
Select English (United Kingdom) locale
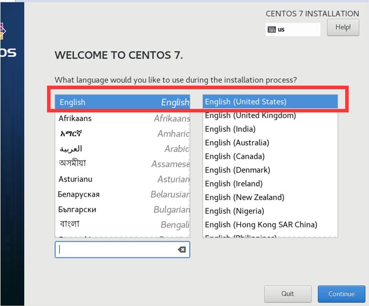coord(270,115)
